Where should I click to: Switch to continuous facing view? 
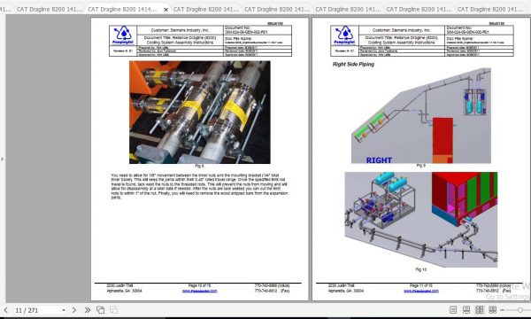[x=493, y=309]
